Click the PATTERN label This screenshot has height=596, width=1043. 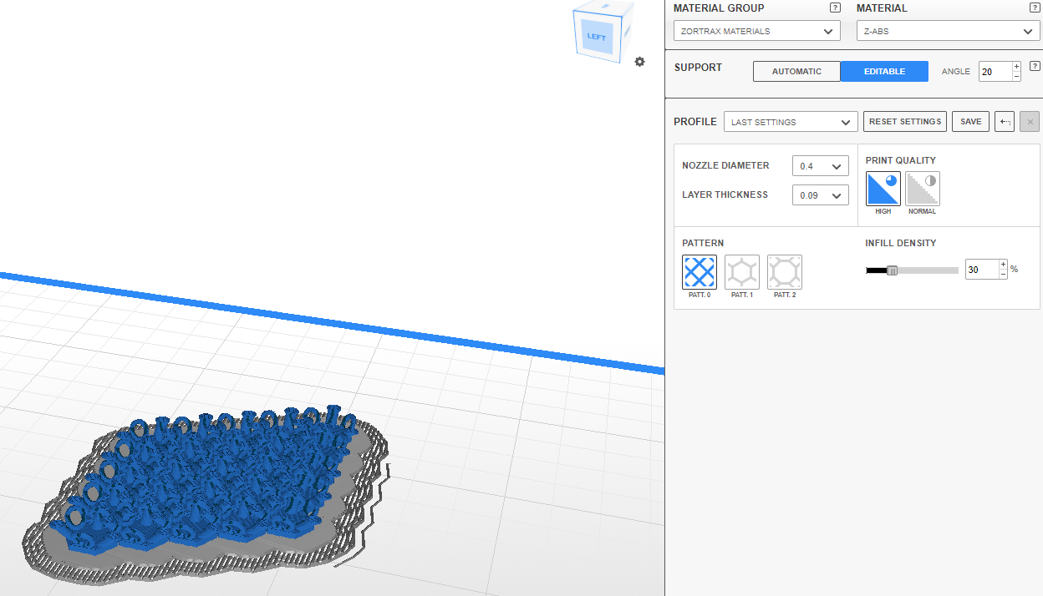click(x=703, y=244)
